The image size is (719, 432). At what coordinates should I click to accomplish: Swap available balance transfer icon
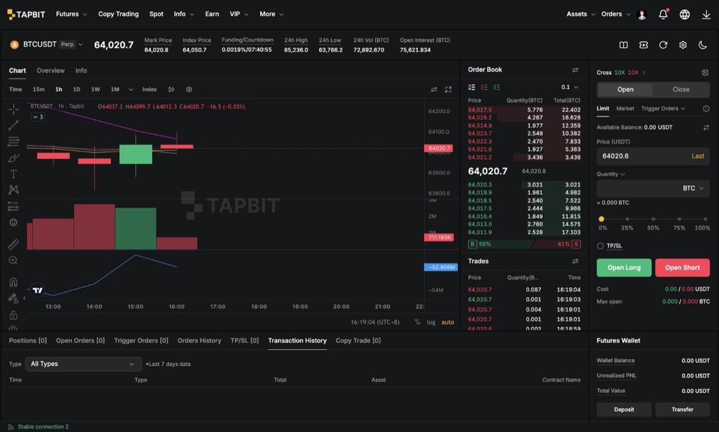point(706,128)
